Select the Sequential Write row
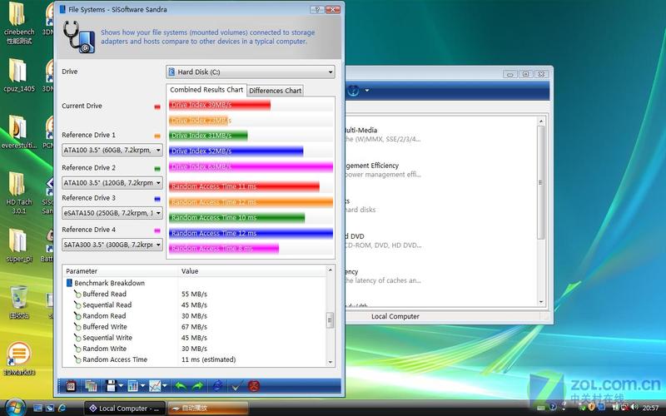Screen dimensions: 666x416 point(195,338)
